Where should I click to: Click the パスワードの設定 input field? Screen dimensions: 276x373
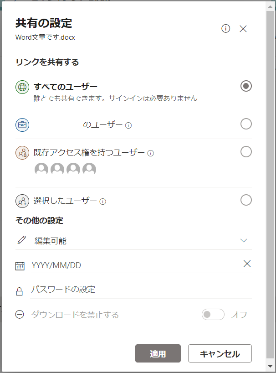pyautogui.click(x=141, y=290)
